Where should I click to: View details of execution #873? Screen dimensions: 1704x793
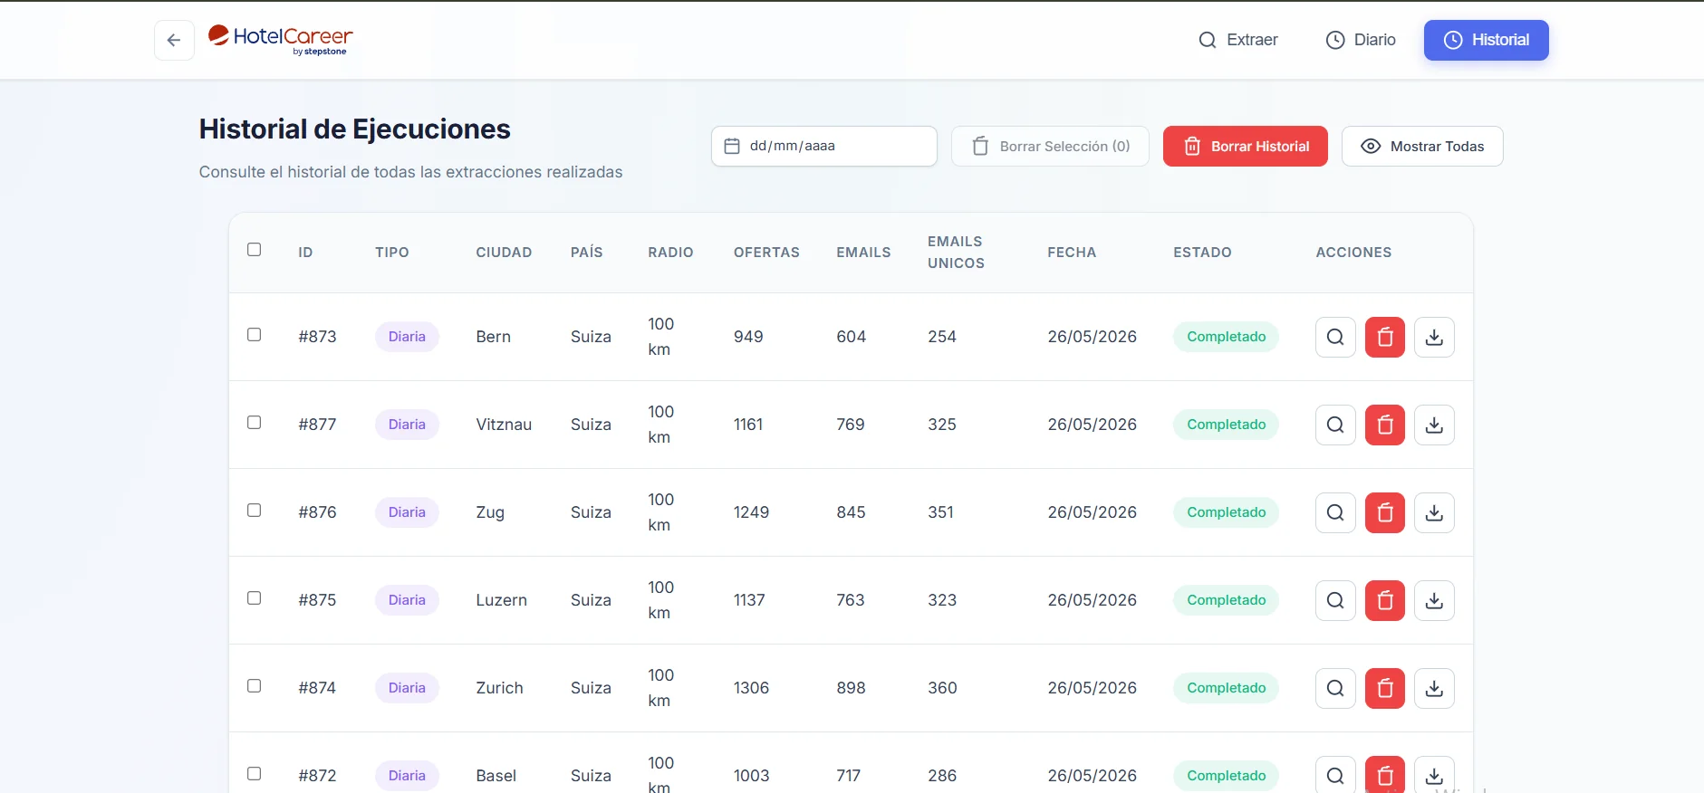tap(1335, 337)
